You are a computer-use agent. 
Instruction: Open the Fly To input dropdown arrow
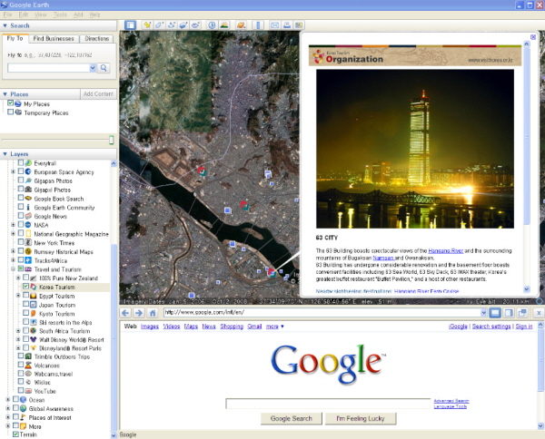(92, 68)
